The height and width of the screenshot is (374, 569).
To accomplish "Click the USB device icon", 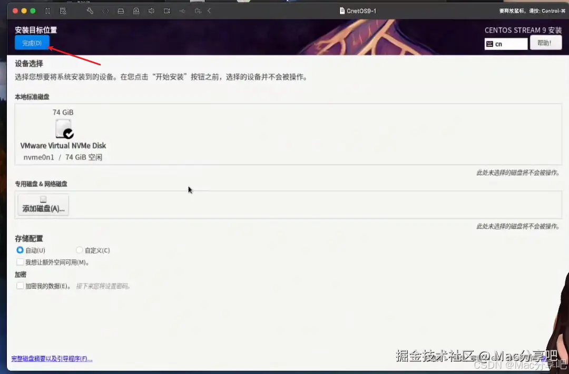I will tap(183, 11).
